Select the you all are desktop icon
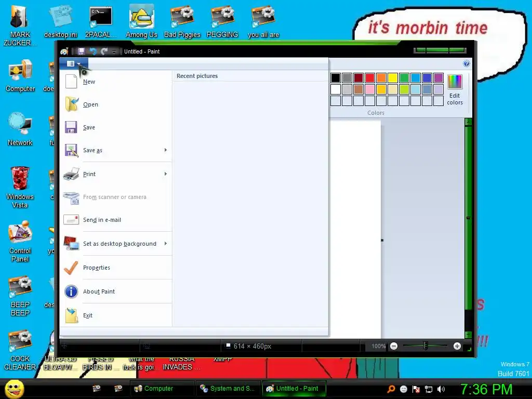This screenshot has height=399, width=532. pos(263,22)
